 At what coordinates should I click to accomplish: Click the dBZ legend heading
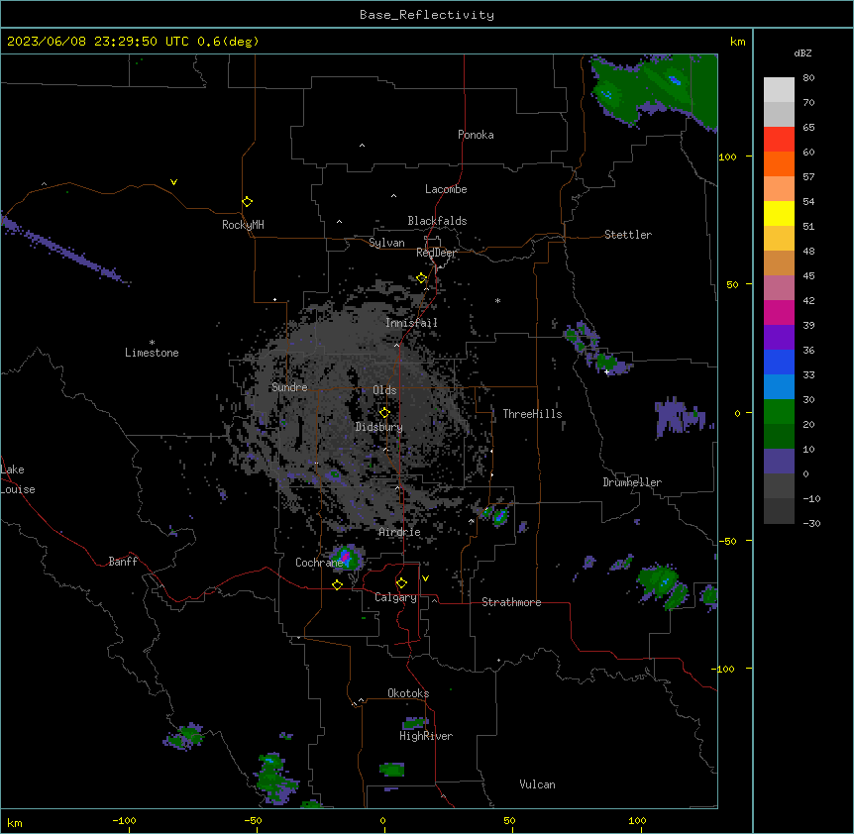pos(802,53)
